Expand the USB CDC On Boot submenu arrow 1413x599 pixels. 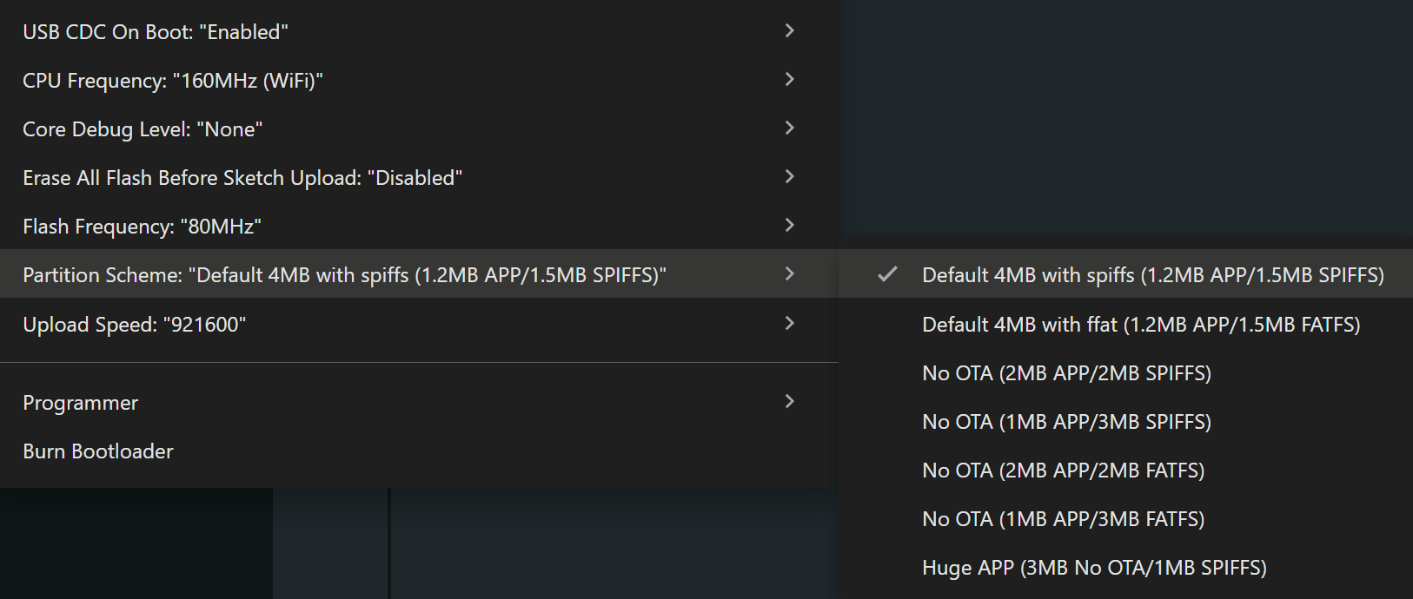(789, 31)
